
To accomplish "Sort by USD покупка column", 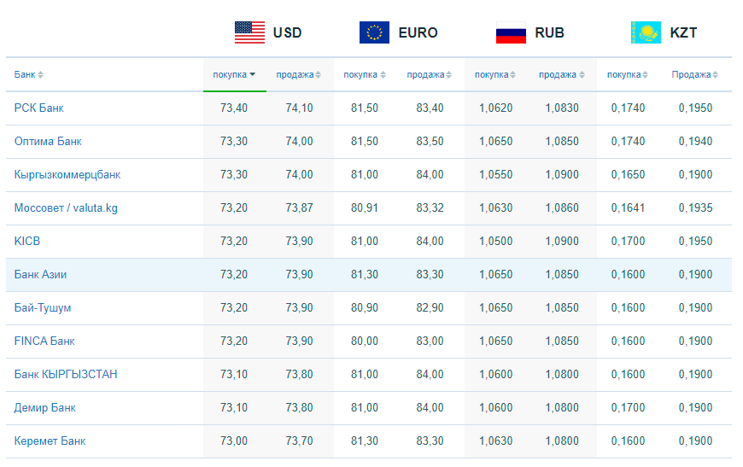I will pos(234,75).
